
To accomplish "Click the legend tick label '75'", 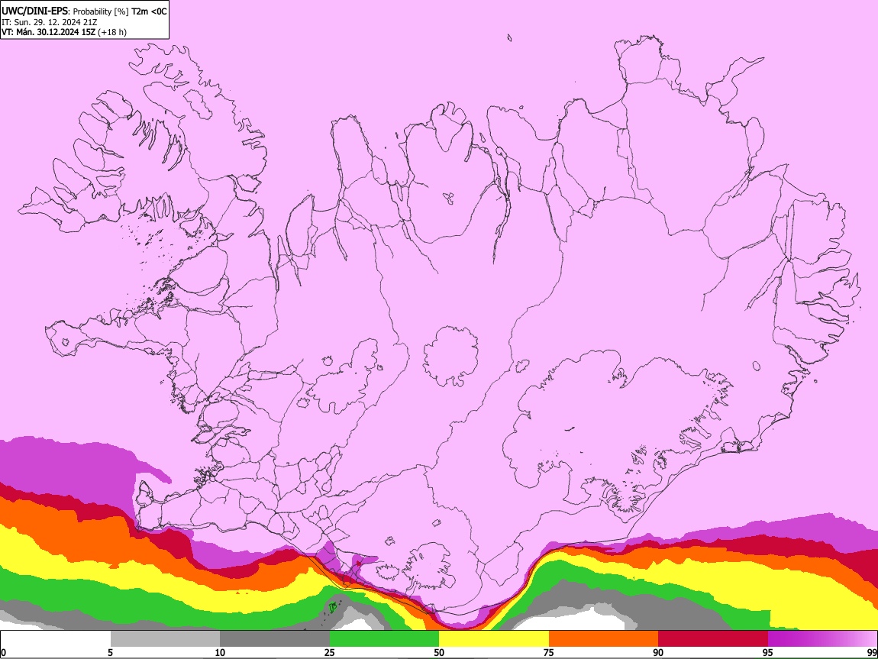I will click(x=549, y=652).
